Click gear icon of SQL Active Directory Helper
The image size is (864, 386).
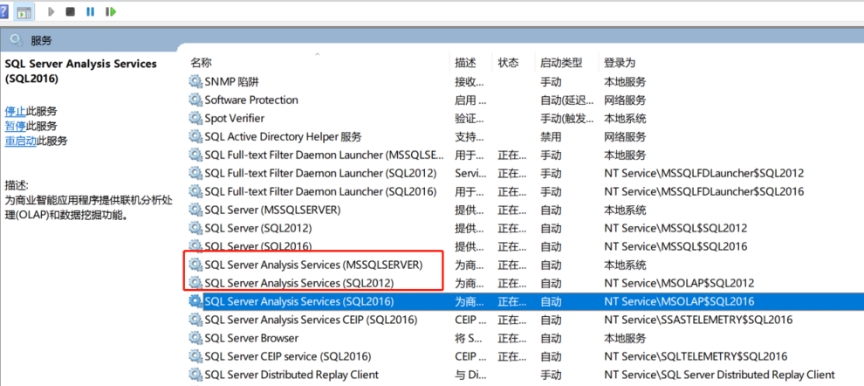click(x=195, y=136)
